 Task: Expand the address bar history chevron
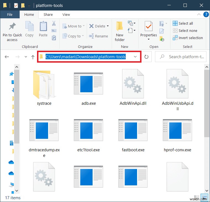[x=135, y=57]
